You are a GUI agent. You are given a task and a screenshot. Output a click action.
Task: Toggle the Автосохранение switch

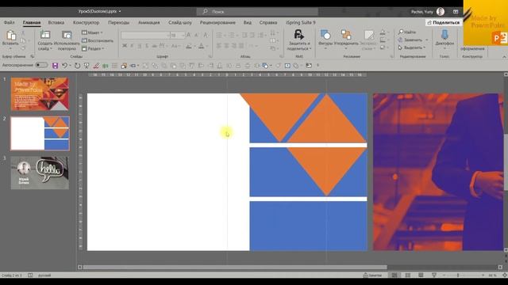(x=41, y=65)
